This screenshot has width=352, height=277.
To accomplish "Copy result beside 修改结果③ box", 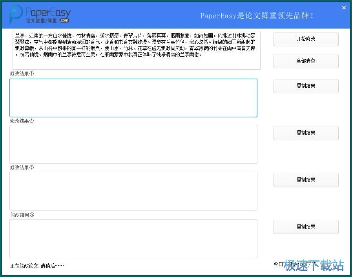I will pos(306,180).
